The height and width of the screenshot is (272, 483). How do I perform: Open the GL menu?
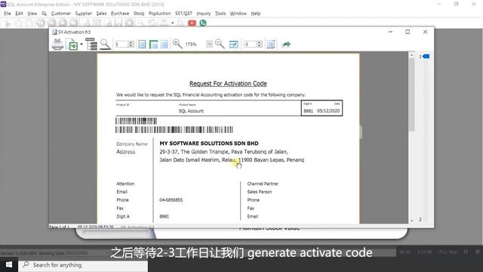tap(44, 14)
